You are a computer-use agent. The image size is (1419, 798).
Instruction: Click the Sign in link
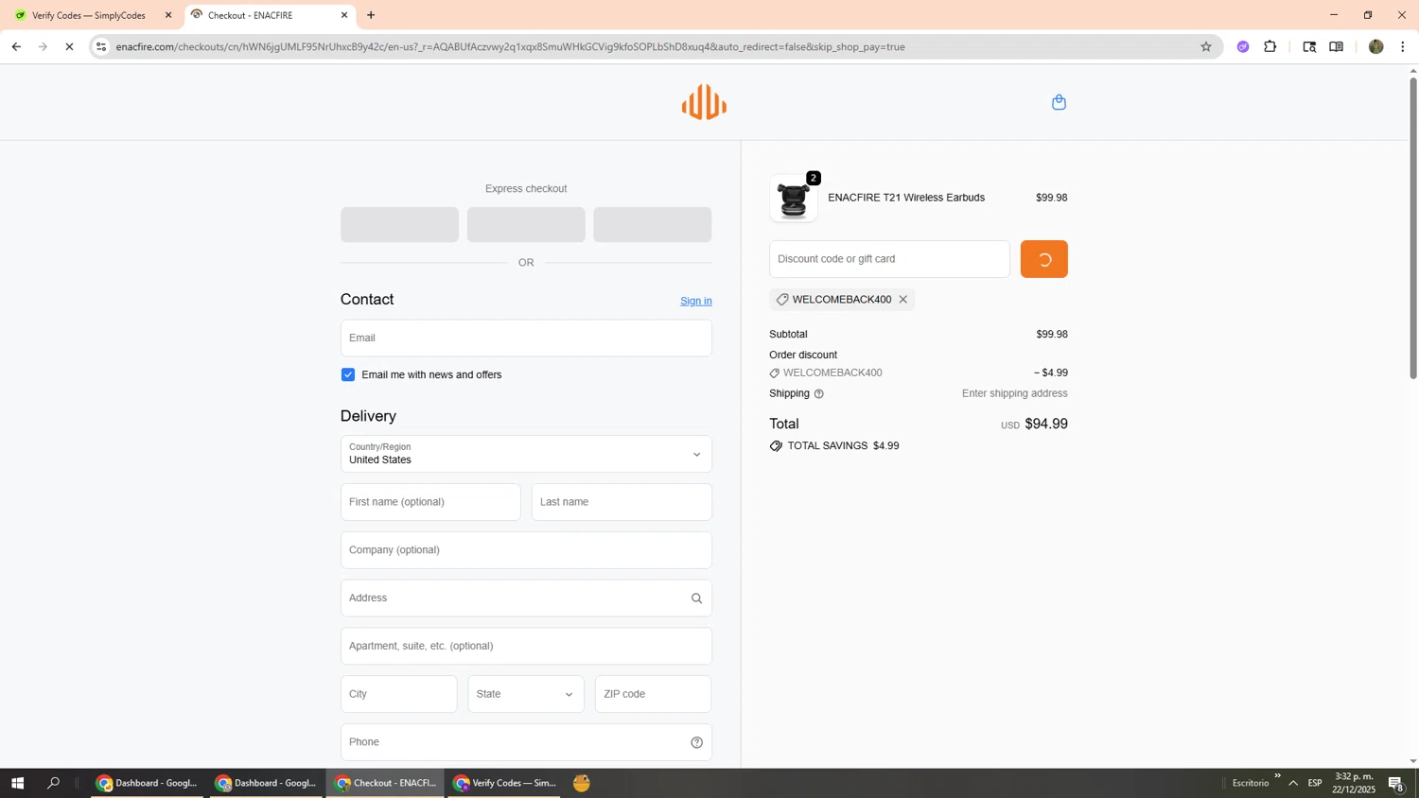point(695,302)
